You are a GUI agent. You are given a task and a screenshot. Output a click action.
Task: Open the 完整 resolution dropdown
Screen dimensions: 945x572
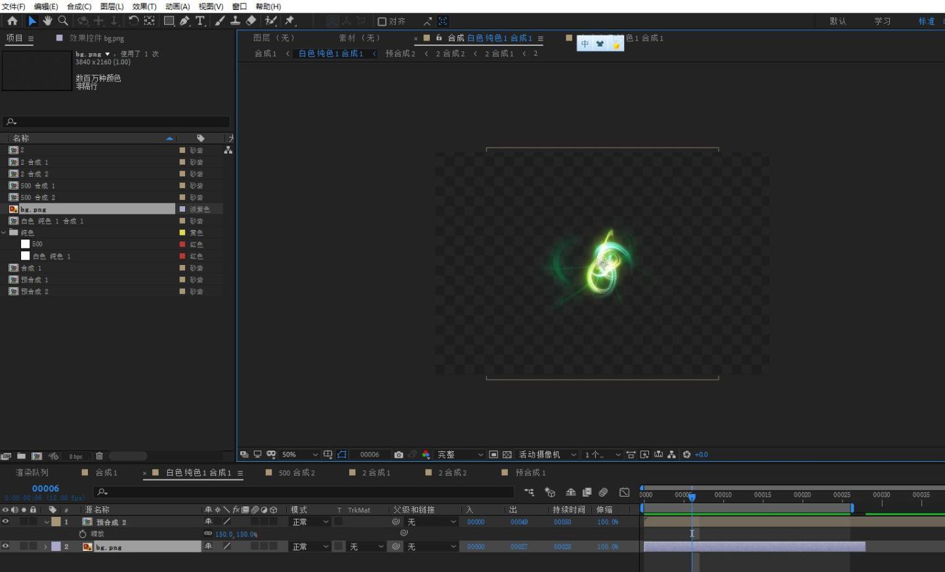[460, 455]
